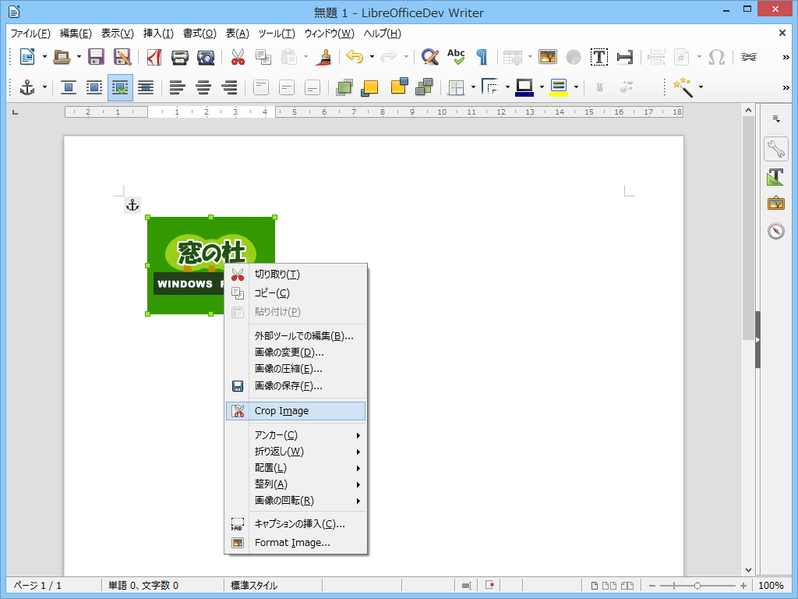
Task: Open the Gallery panel from the sidebar
Action: pyautogui.click(x=775, y=203)
